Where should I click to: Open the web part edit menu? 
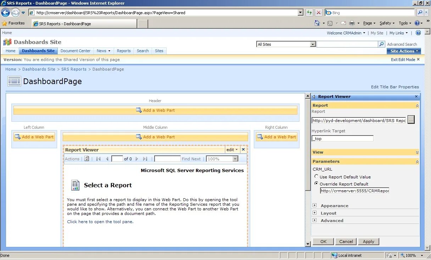[232, 150]
